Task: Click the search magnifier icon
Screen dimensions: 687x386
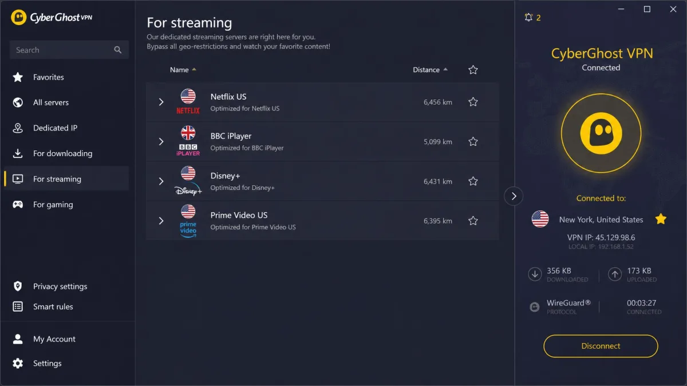Action: [x=118, y=50]
